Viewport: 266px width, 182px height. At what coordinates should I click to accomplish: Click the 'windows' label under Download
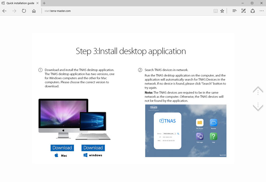(95, 155)
